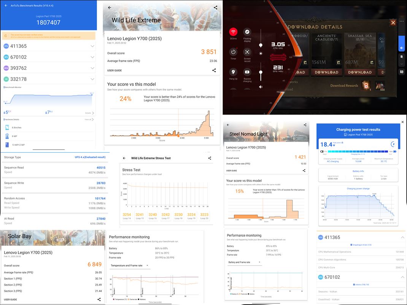The width and height of the screenshot is (407, 305).
Task: Go back from Wild Life Extreme Stress Test
Action: pyautogui.click(x=124, y=158)
